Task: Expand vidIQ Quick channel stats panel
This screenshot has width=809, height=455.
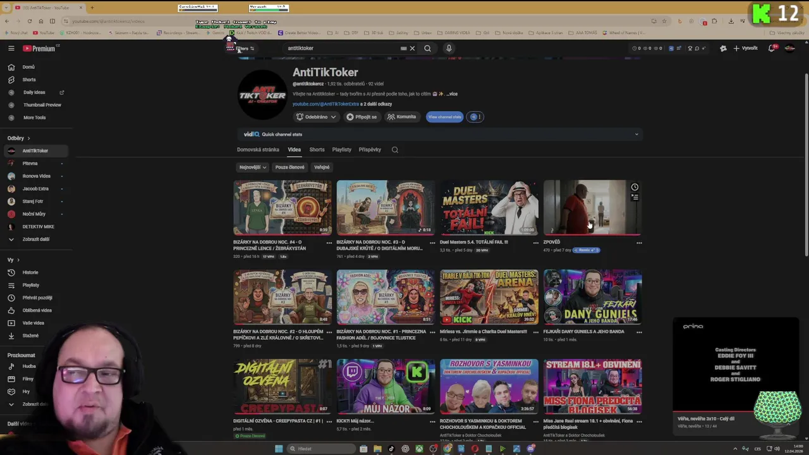Action: pos(636,134)
